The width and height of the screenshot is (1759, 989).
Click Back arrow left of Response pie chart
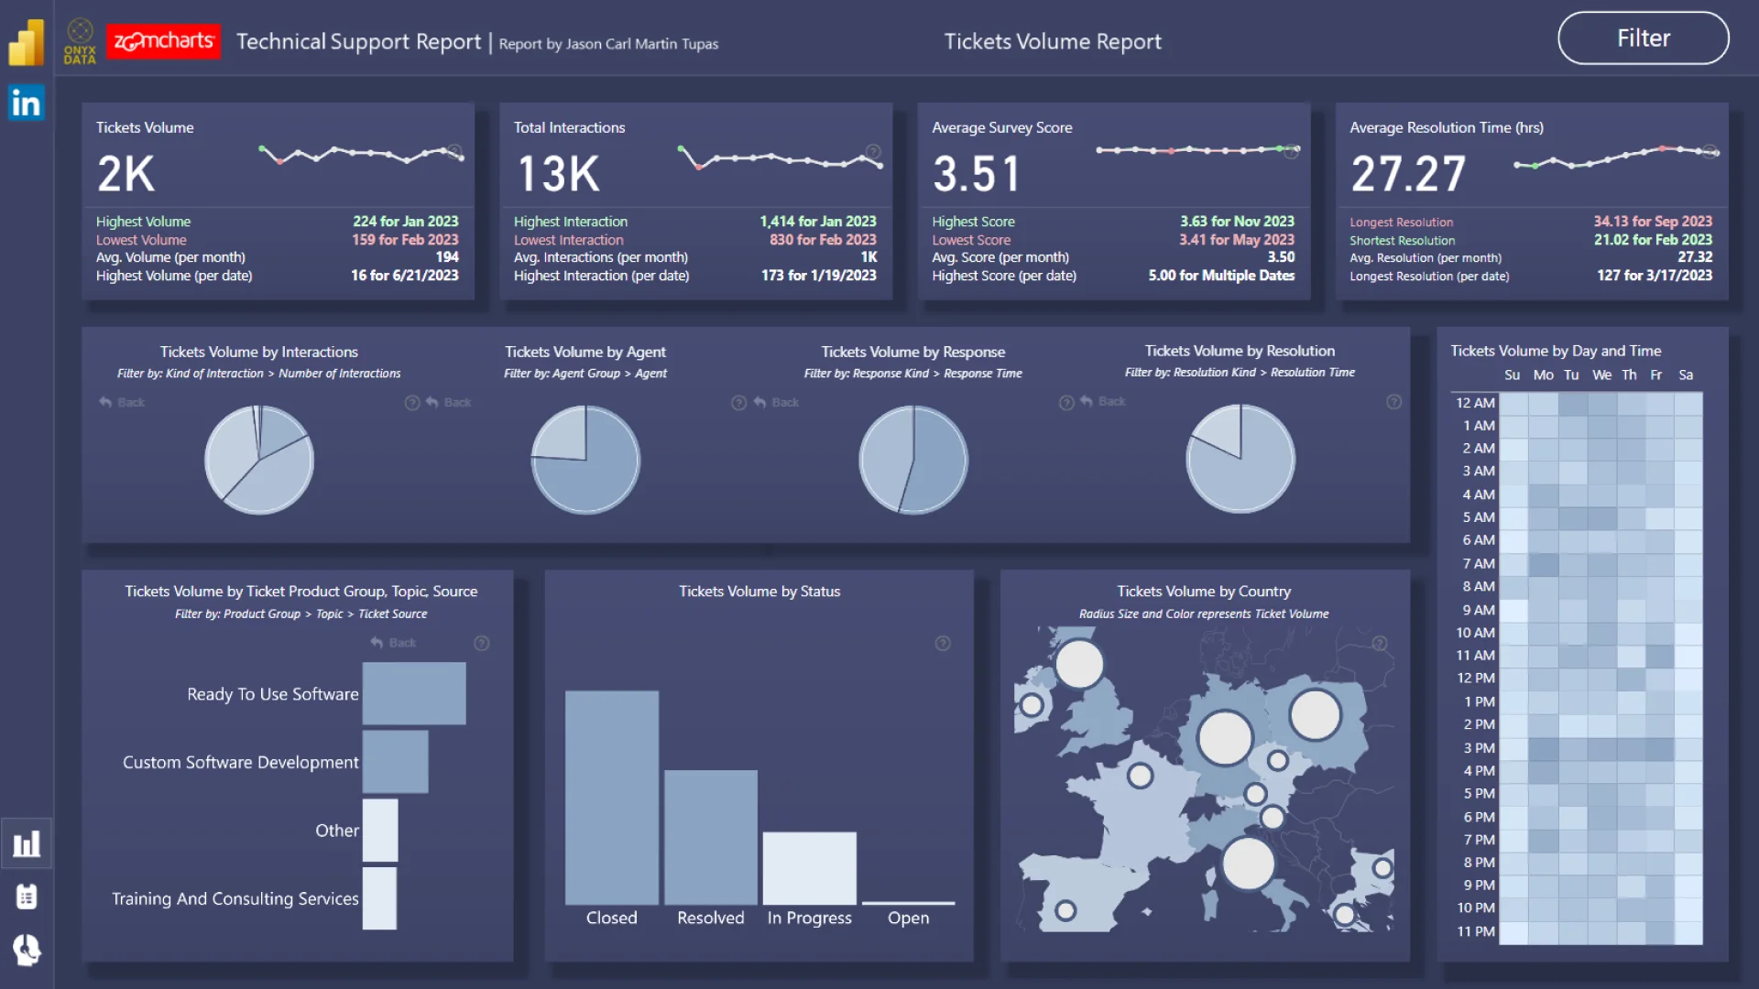776,402
